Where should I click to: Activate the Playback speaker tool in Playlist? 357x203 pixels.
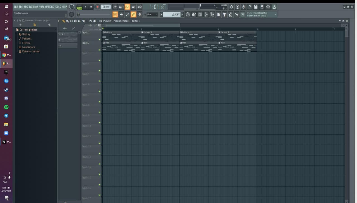click(x=95, y=21)
